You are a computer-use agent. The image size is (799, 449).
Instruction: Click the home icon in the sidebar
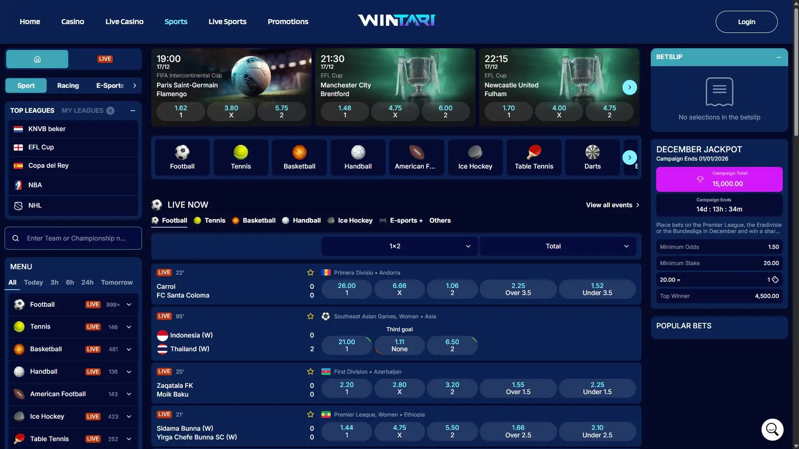pos(37,59)
